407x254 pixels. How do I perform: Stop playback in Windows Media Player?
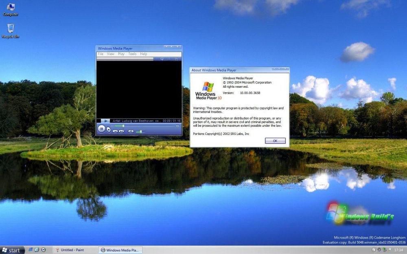[109, 130]
